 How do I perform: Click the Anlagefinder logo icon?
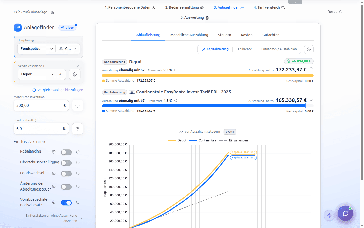pos(18,28)
